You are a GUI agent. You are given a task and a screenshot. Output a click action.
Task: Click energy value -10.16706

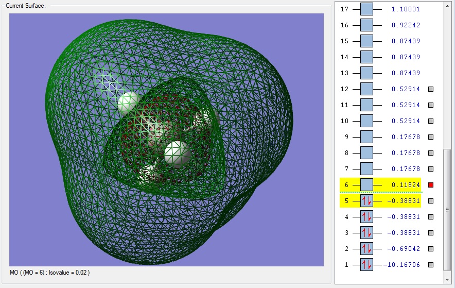pos(401,265)
